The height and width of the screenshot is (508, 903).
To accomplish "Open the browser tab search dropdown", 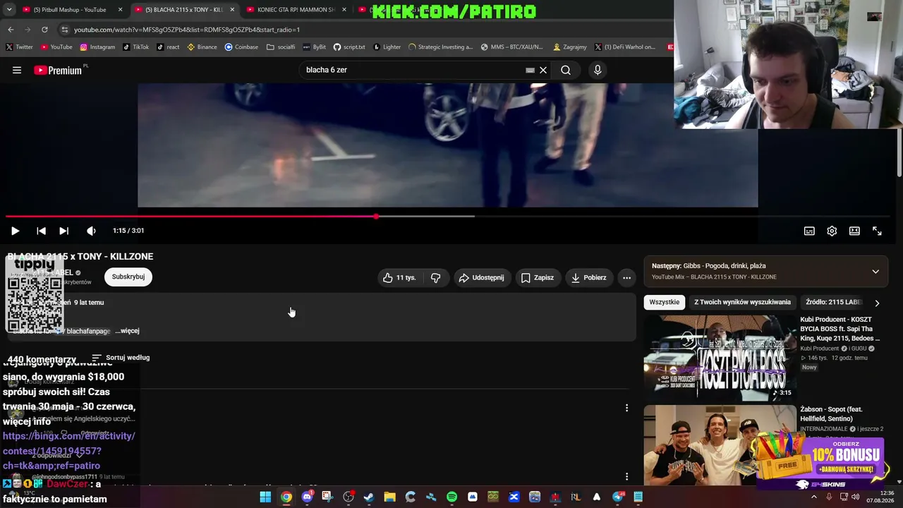I will click(x=9, y=10).
